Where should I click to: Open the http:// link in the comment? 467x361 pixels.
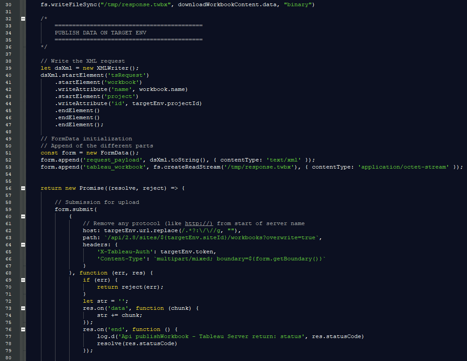[x=199, y=223]
